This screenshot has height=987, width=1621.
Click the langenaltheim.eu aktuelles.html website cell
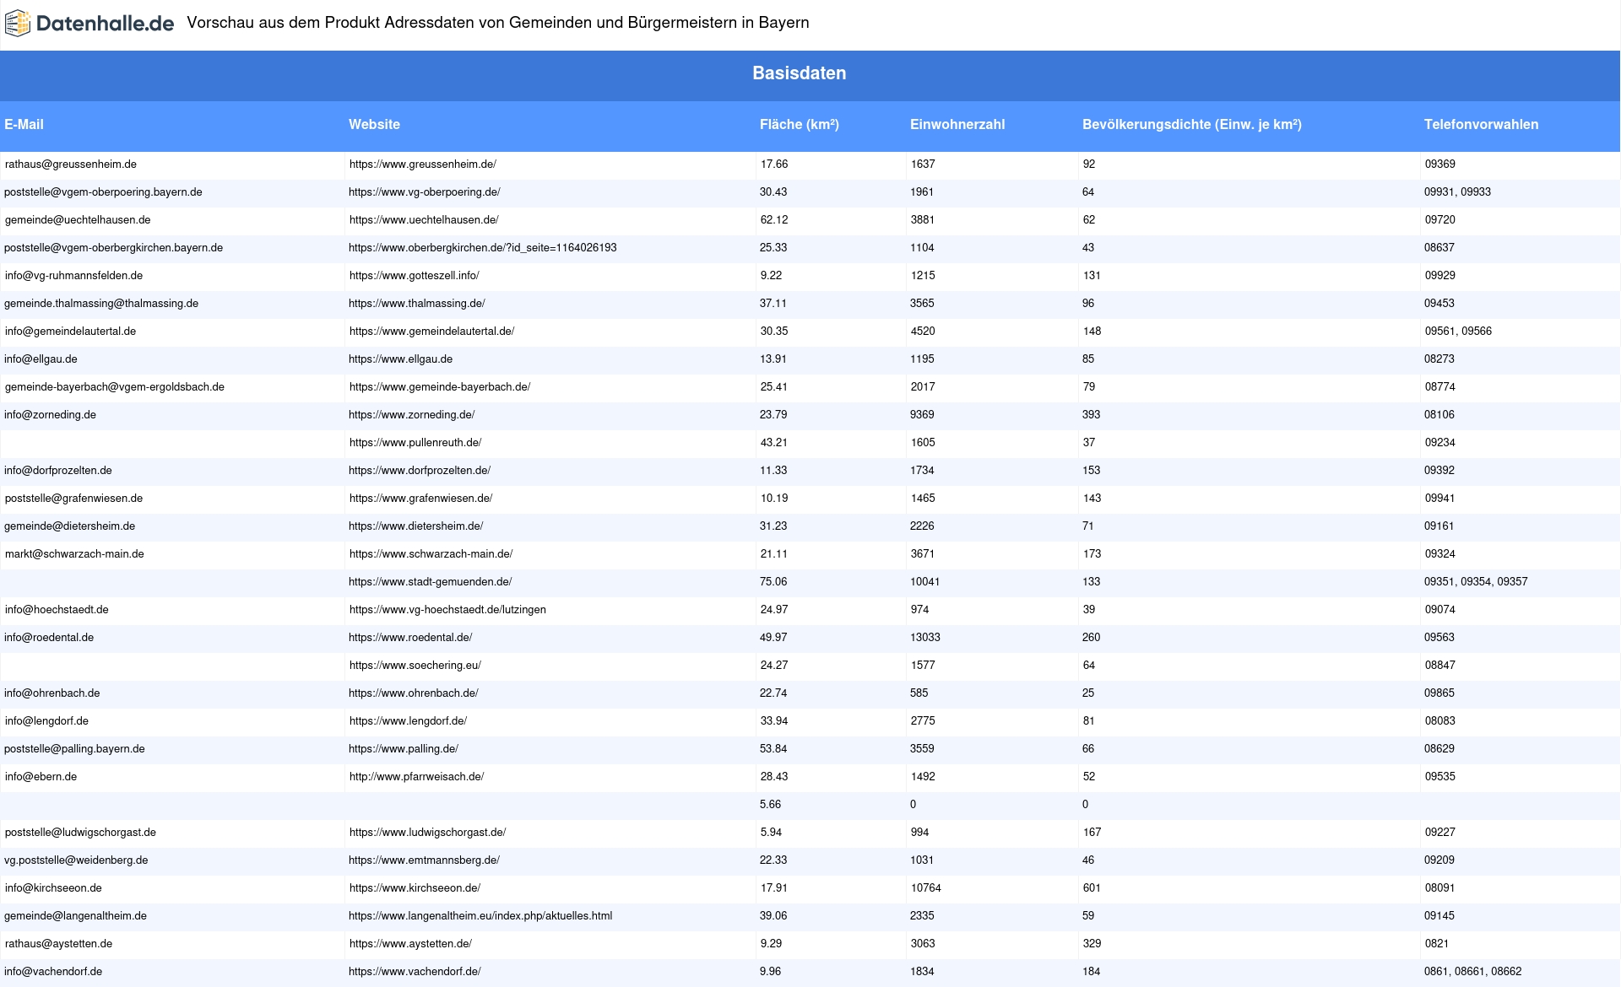click(x=480, y=916)
